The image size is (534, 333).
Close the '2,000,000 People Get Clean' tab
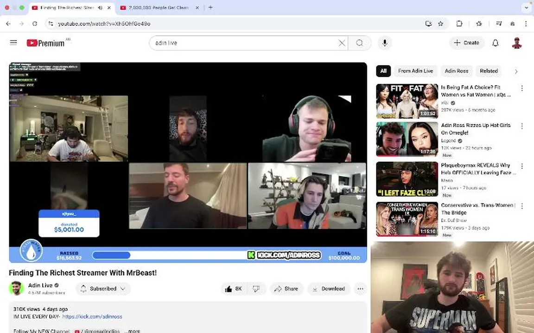click(197, 7)
